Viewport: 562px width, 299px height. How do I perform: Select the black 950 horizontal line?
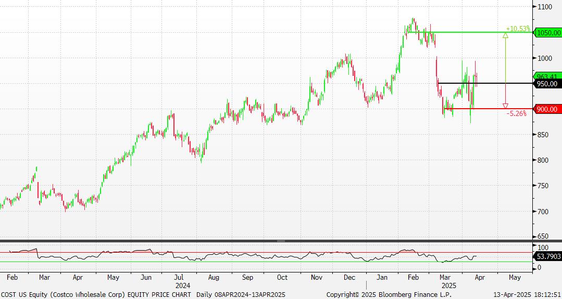click(485, 83)
